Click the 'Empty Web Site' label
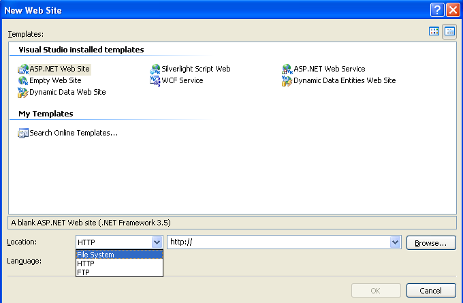463x303 pixels. click(x=55, y=80)
